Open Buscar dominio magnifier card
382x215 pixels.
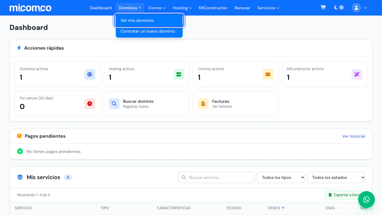147,104
